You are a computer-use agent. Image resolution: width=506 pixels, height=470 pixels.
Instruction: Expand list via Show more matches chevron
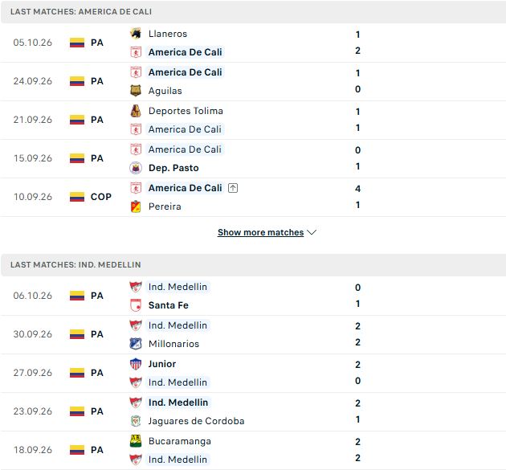[x=312, y=232]
